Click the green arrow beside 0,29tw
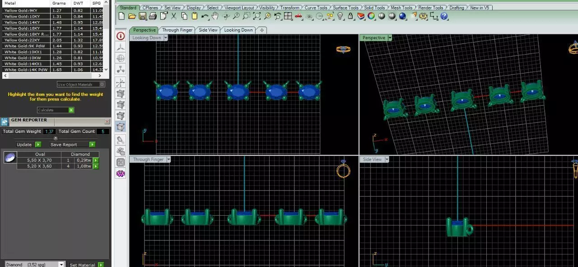Viewport: 578px width, 267px height. pyautogui.click(x=96, y=160)
